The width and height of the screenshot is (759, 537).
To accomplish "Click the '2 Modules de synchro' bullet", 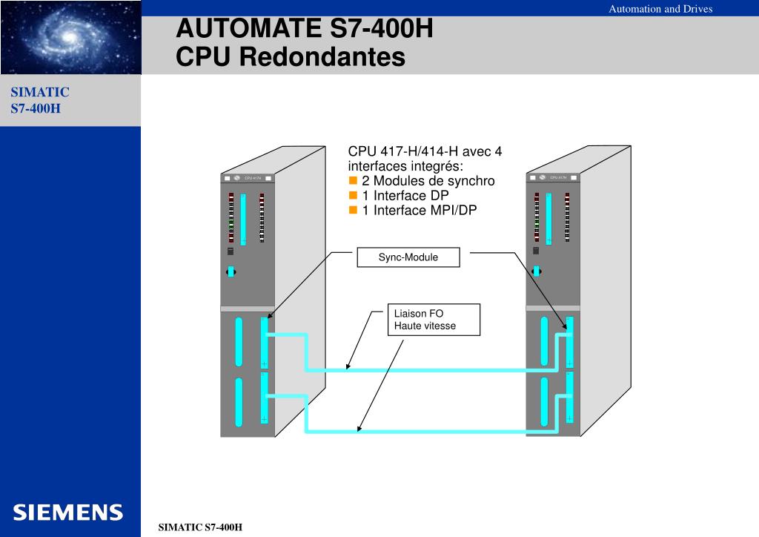I will 428,181.
